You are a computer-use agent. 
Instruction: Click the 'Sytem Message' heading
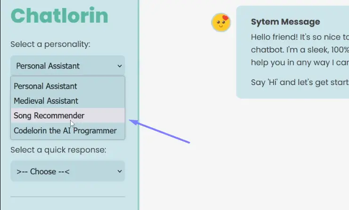285,22
